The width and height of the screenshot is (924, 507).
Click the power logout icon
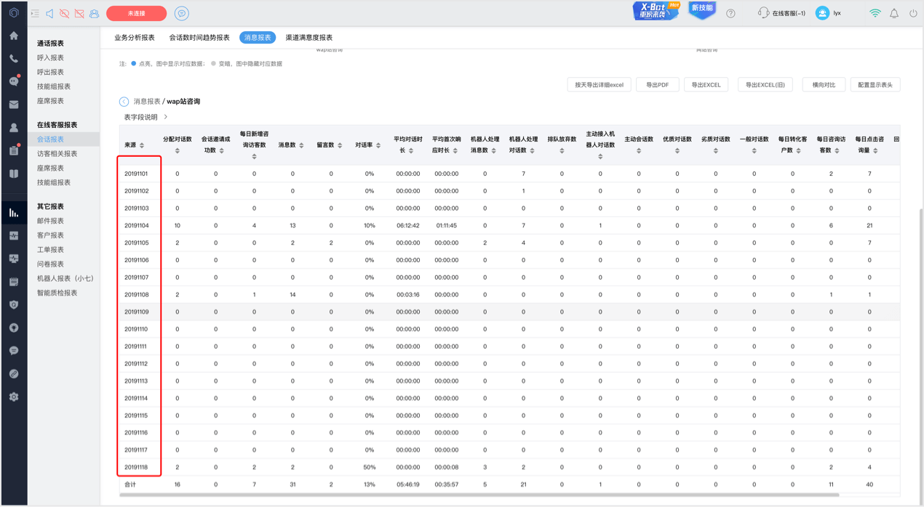click(x=913, y=13)
